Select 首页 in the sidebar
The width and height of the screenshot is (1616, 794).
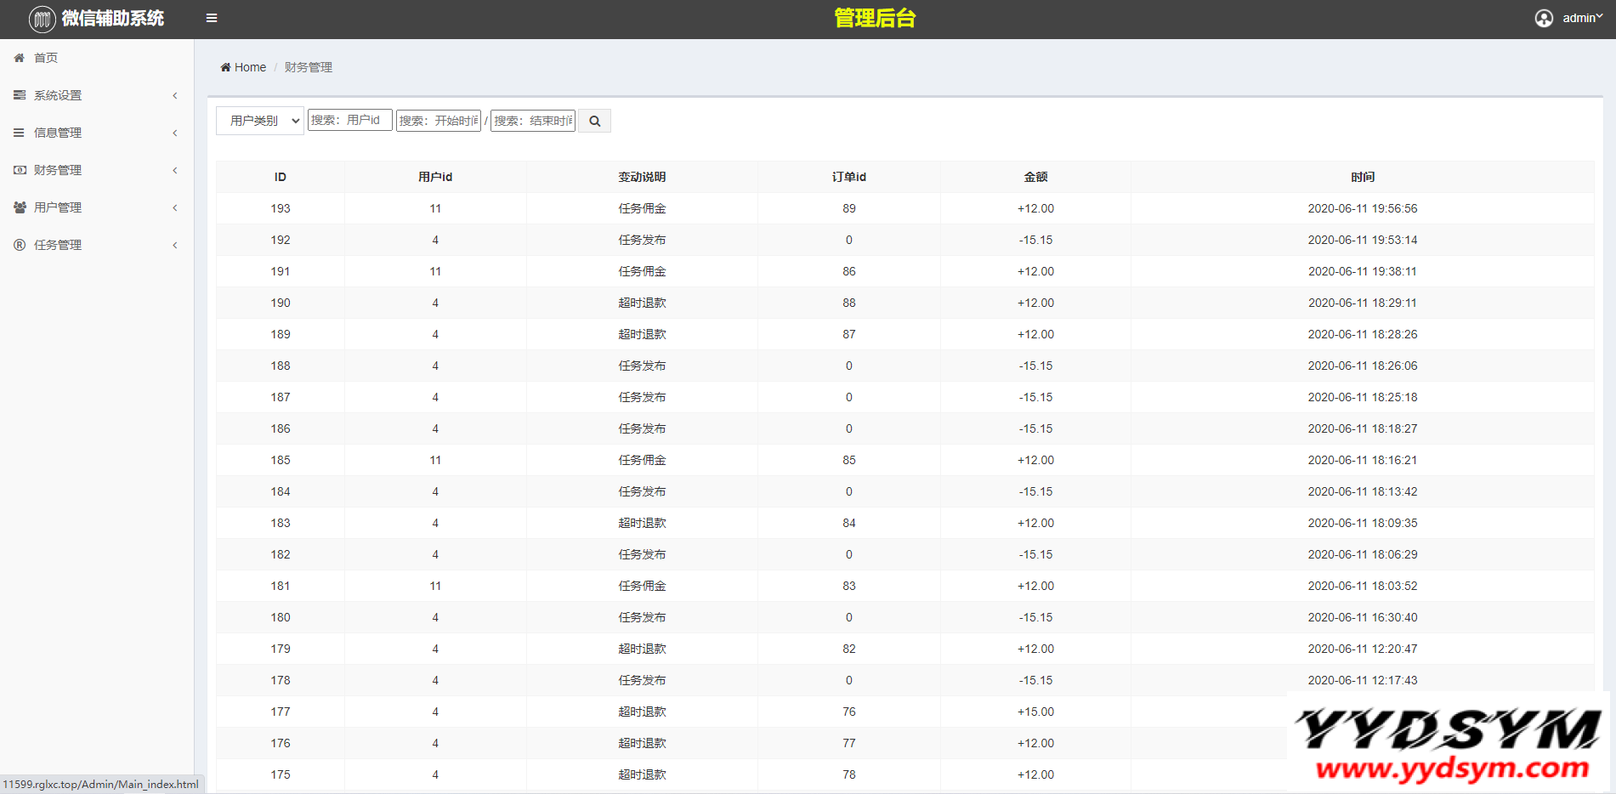click(46, 58)
